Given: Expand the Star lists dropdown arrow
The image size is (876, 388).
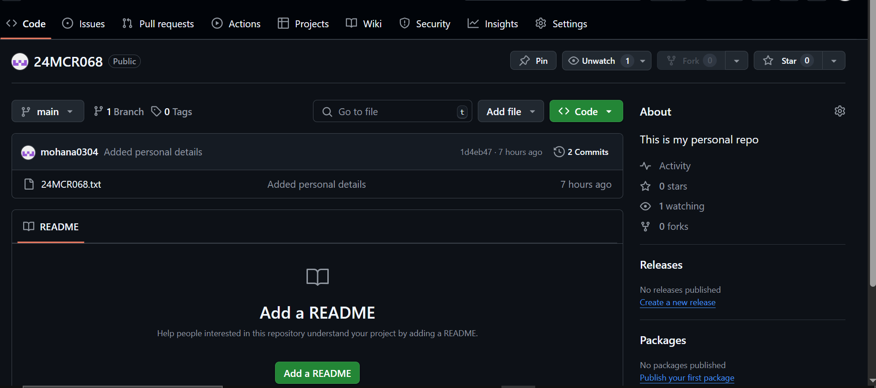Looking at the screenshot, I should [834, 61].
